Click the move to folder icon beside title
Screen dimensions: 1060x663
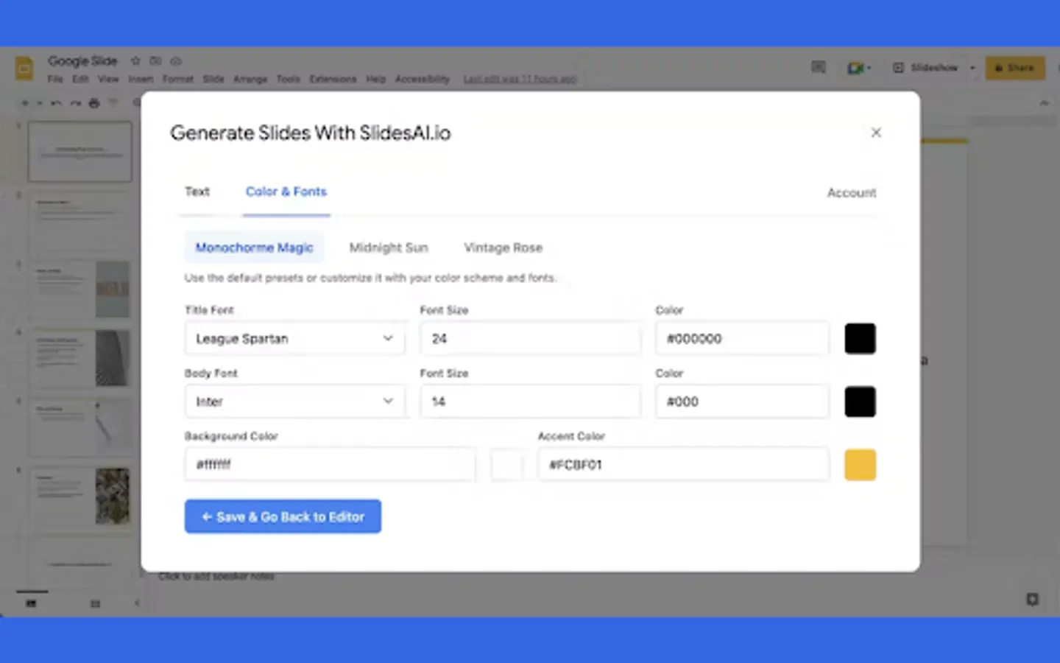pyautogui.click(x=155, y=61)
